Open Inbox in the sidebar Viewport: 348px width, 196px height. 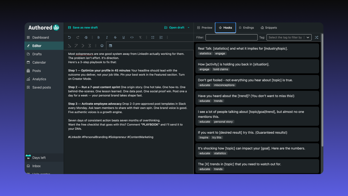click(44, 166)
